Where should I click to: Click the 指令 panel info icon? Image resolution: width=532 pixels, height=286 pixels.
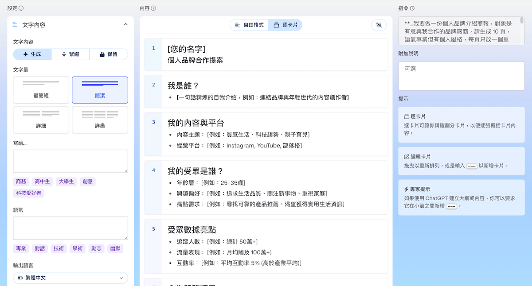412,8
